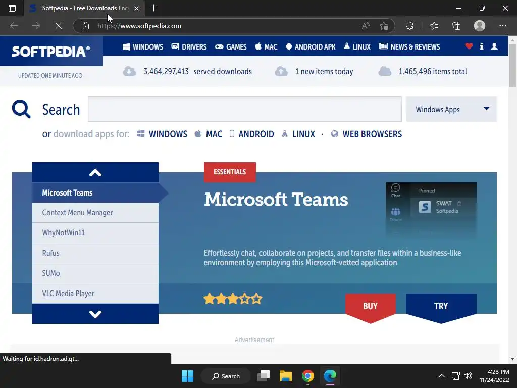The image size is (517, 388).
Task: Show hidden system tray icons
Action: click(441, 376)
